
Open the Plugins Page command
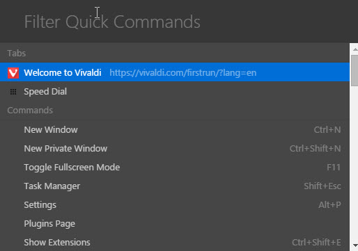[x=175, y=224]
